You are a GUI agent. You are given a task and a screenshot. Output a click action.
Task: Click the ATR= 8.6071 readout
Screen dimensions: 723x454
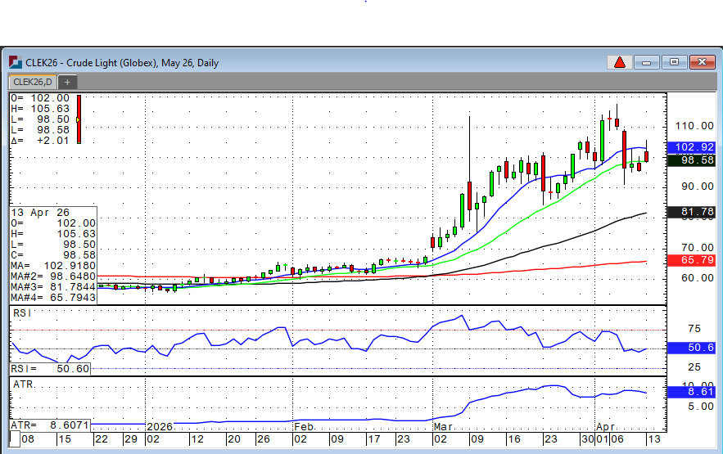(x=50, y=425)
